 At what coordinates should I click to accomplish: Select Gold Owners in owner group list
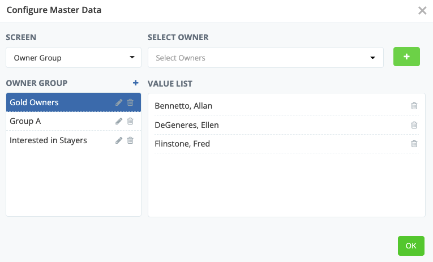[57, 102]
